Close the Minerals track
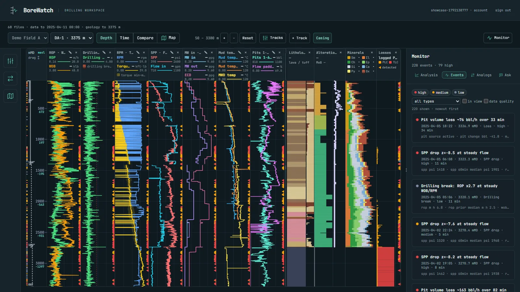Screen dimensions: 520x292 [x=372, y=53]
